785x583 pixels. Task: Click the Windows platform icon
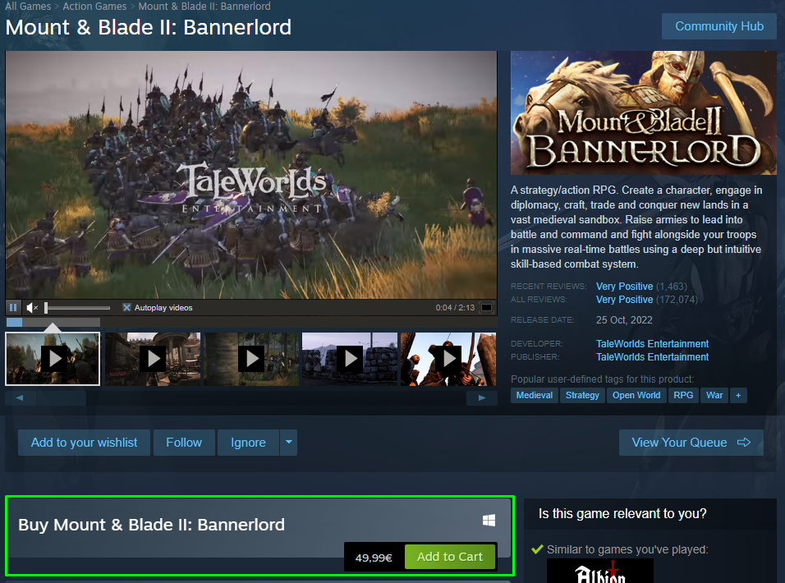click(x=489, y=521)
